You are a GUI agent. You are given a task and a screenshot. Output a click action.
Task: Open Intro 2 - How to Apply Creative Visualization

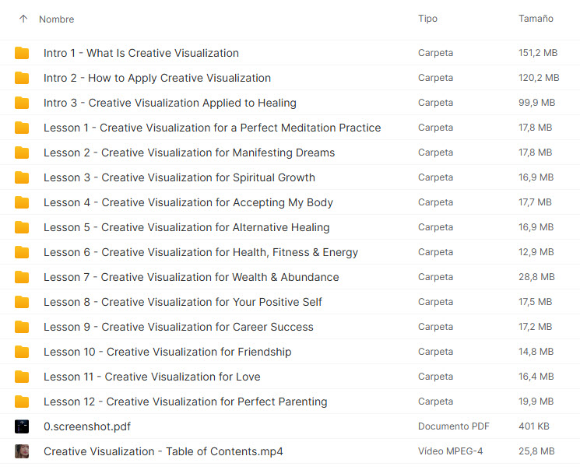157,78
